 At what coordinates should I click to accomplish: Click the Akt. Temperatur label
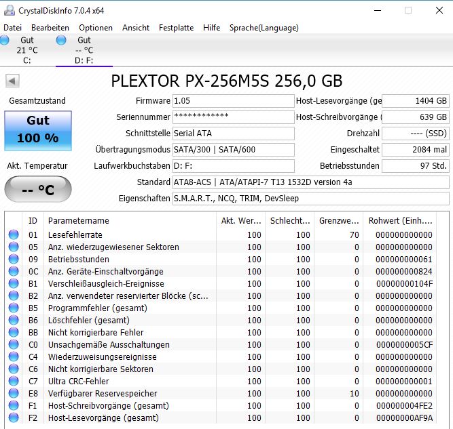click(37, 166)
